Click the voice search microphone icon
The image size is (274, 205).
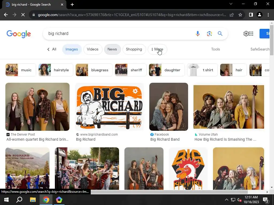pyautogui.click(x=198, y=33)
